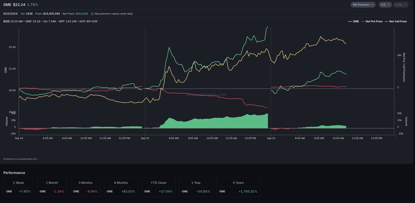Click the GME ticker symbol in header

pyautogui.click(x=7, y=4)
